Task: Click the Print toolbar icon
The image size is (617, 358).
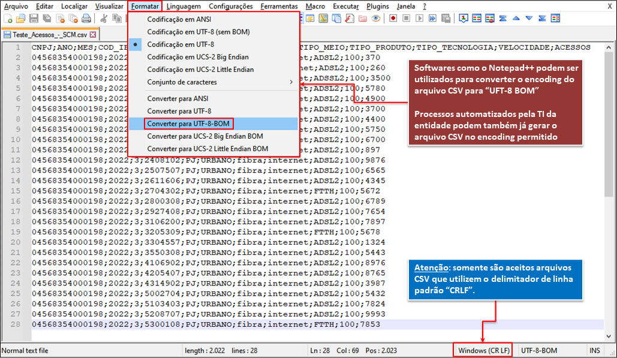Action: pyautogui.click(x=86, y=19)
